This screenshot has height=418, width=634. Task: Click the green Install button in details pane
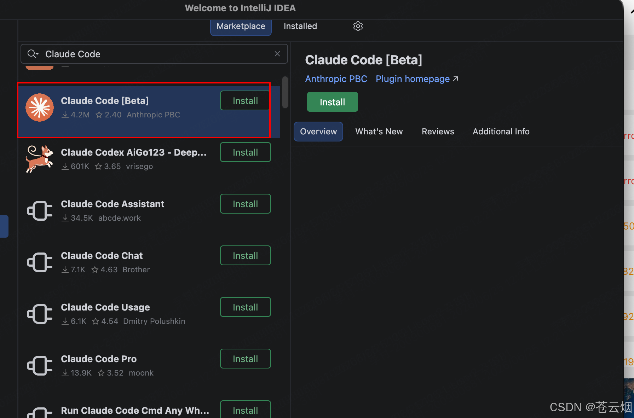(x=333, y=102)
